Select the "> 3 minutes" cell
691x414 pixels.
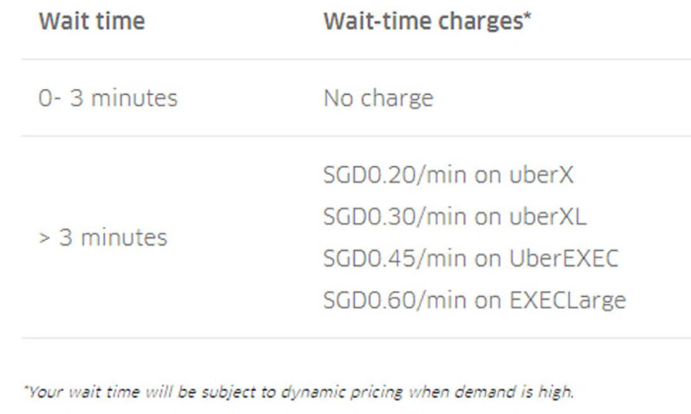(102, 237)
